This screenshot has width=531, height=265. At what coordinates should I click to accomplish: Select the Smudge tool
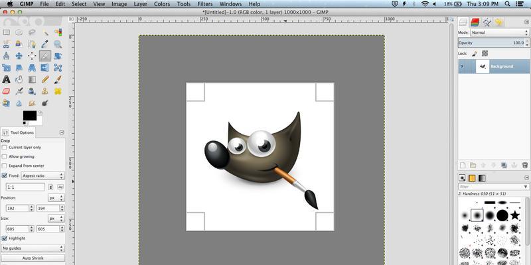click(x=32, y=103)
